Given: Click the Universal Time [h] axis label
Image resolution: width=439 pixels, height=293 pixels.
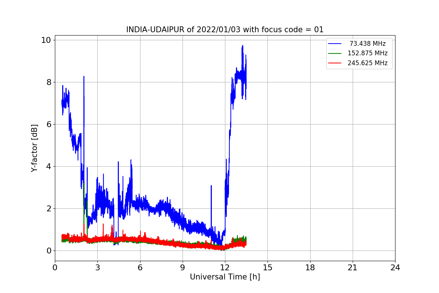Looking at the screenshot, I should (x=225, y=277).
